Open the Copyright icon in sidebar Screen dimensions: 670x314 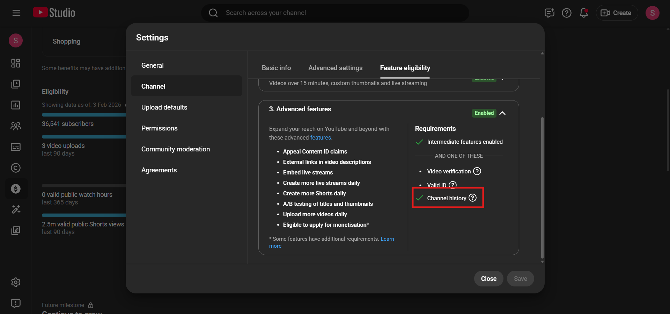tap(16, 168)
